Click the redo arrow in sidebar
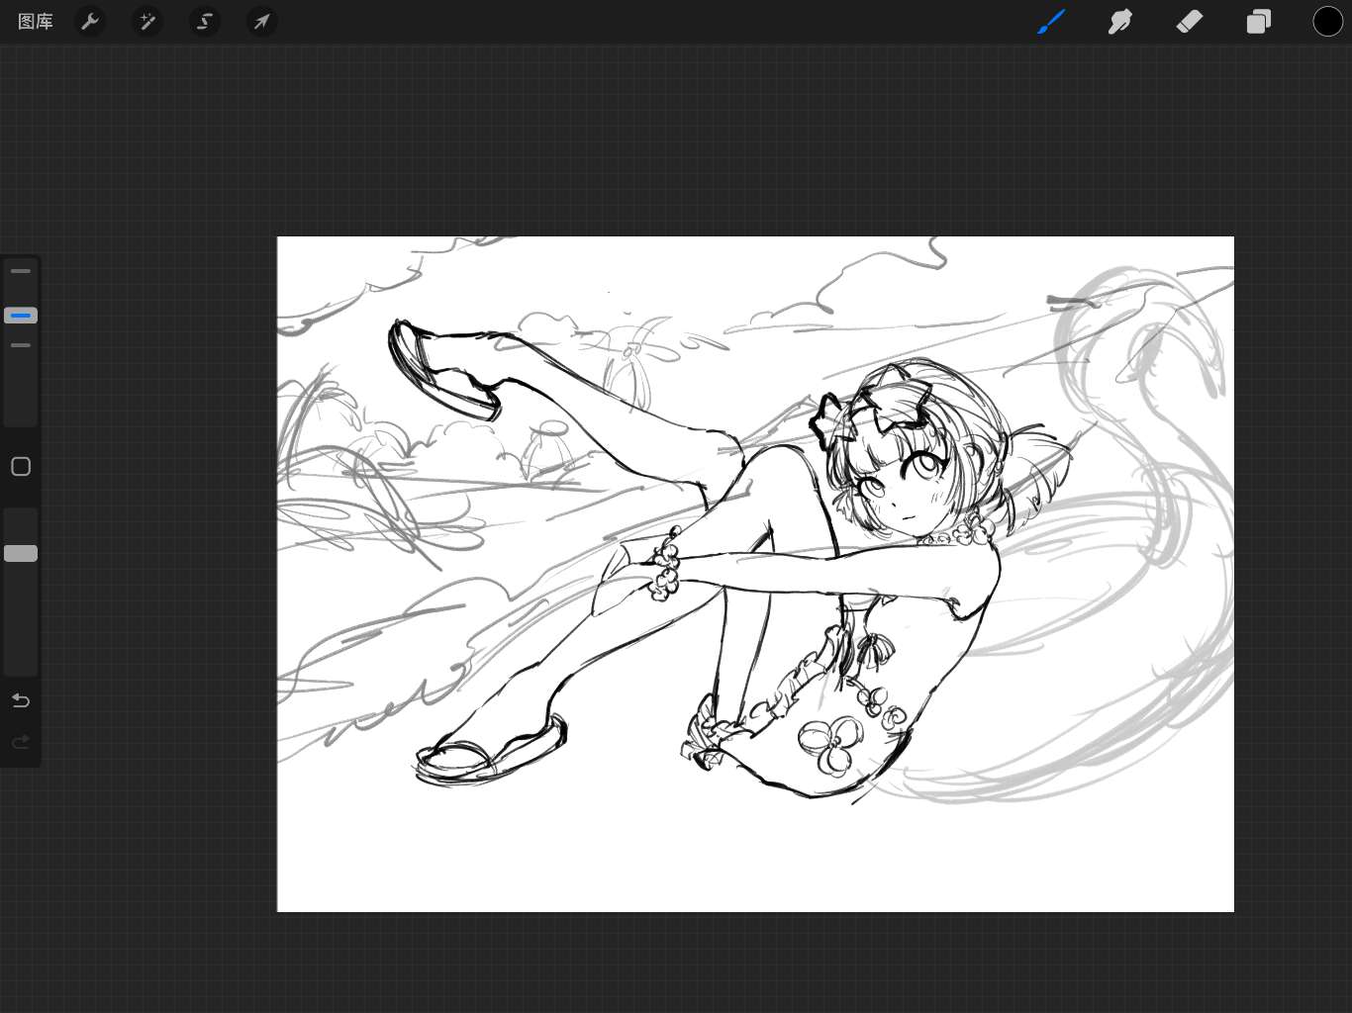The image size is (1352, 1013). pos(21,742)
